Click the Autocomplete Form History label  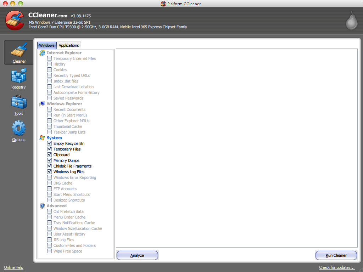coord(77,92)
